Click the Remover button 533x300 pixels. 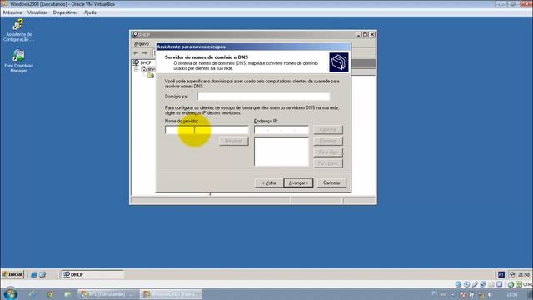328,141
